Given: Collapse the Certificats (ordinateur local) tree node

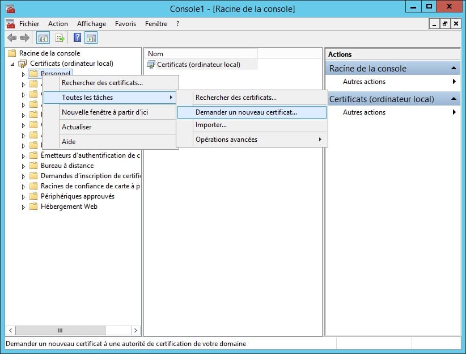Looking at the screenshot, I should coord(12,64).
